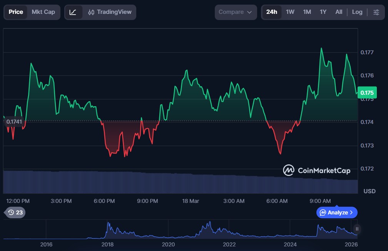Switch chart to Mkt Cap view
This screenshot has width=388, height=251.
(43, 12)
